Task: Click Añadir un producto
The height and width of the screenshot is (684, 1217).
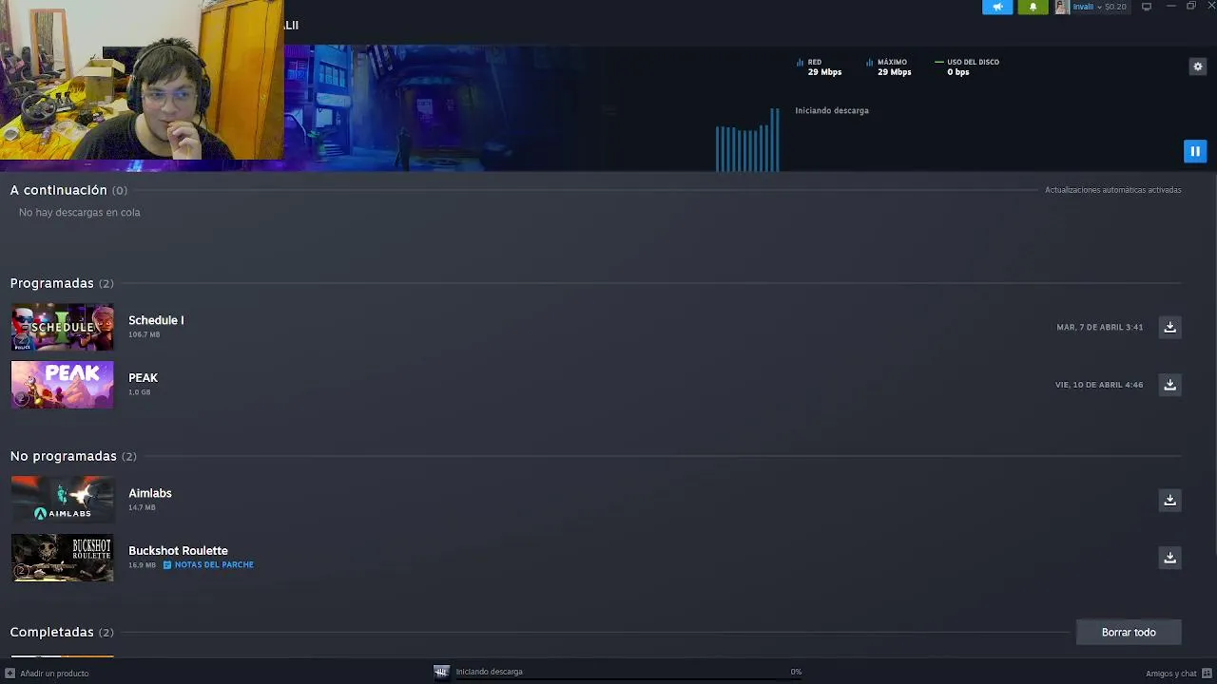Action: 47,673
